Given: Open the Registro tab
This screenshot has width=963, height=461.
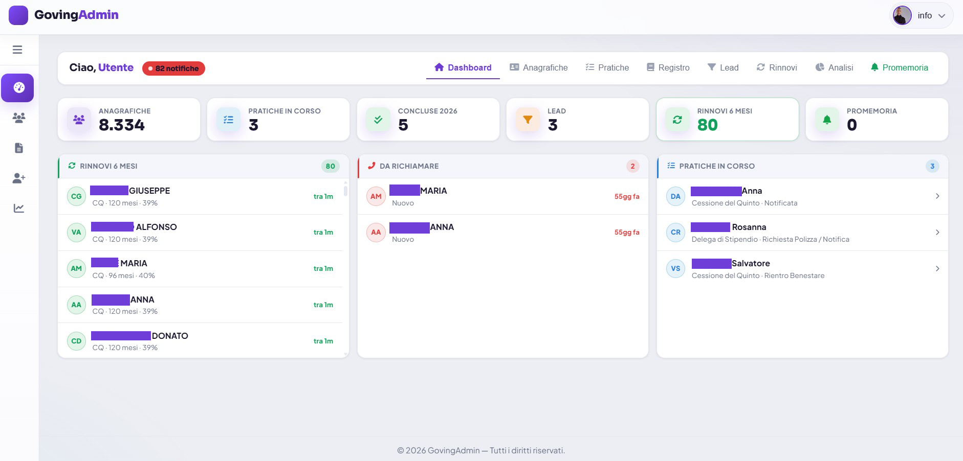Looking at the screenshot, I should [668, 67].
